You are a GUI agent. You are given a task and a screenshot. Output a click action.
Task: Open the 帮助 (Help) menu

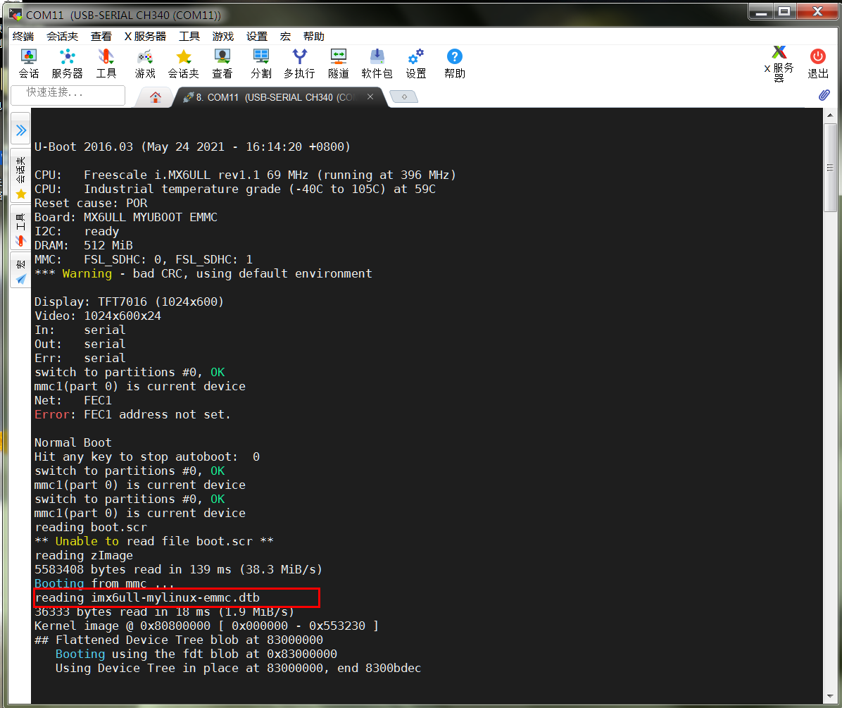tap(313, 36)
